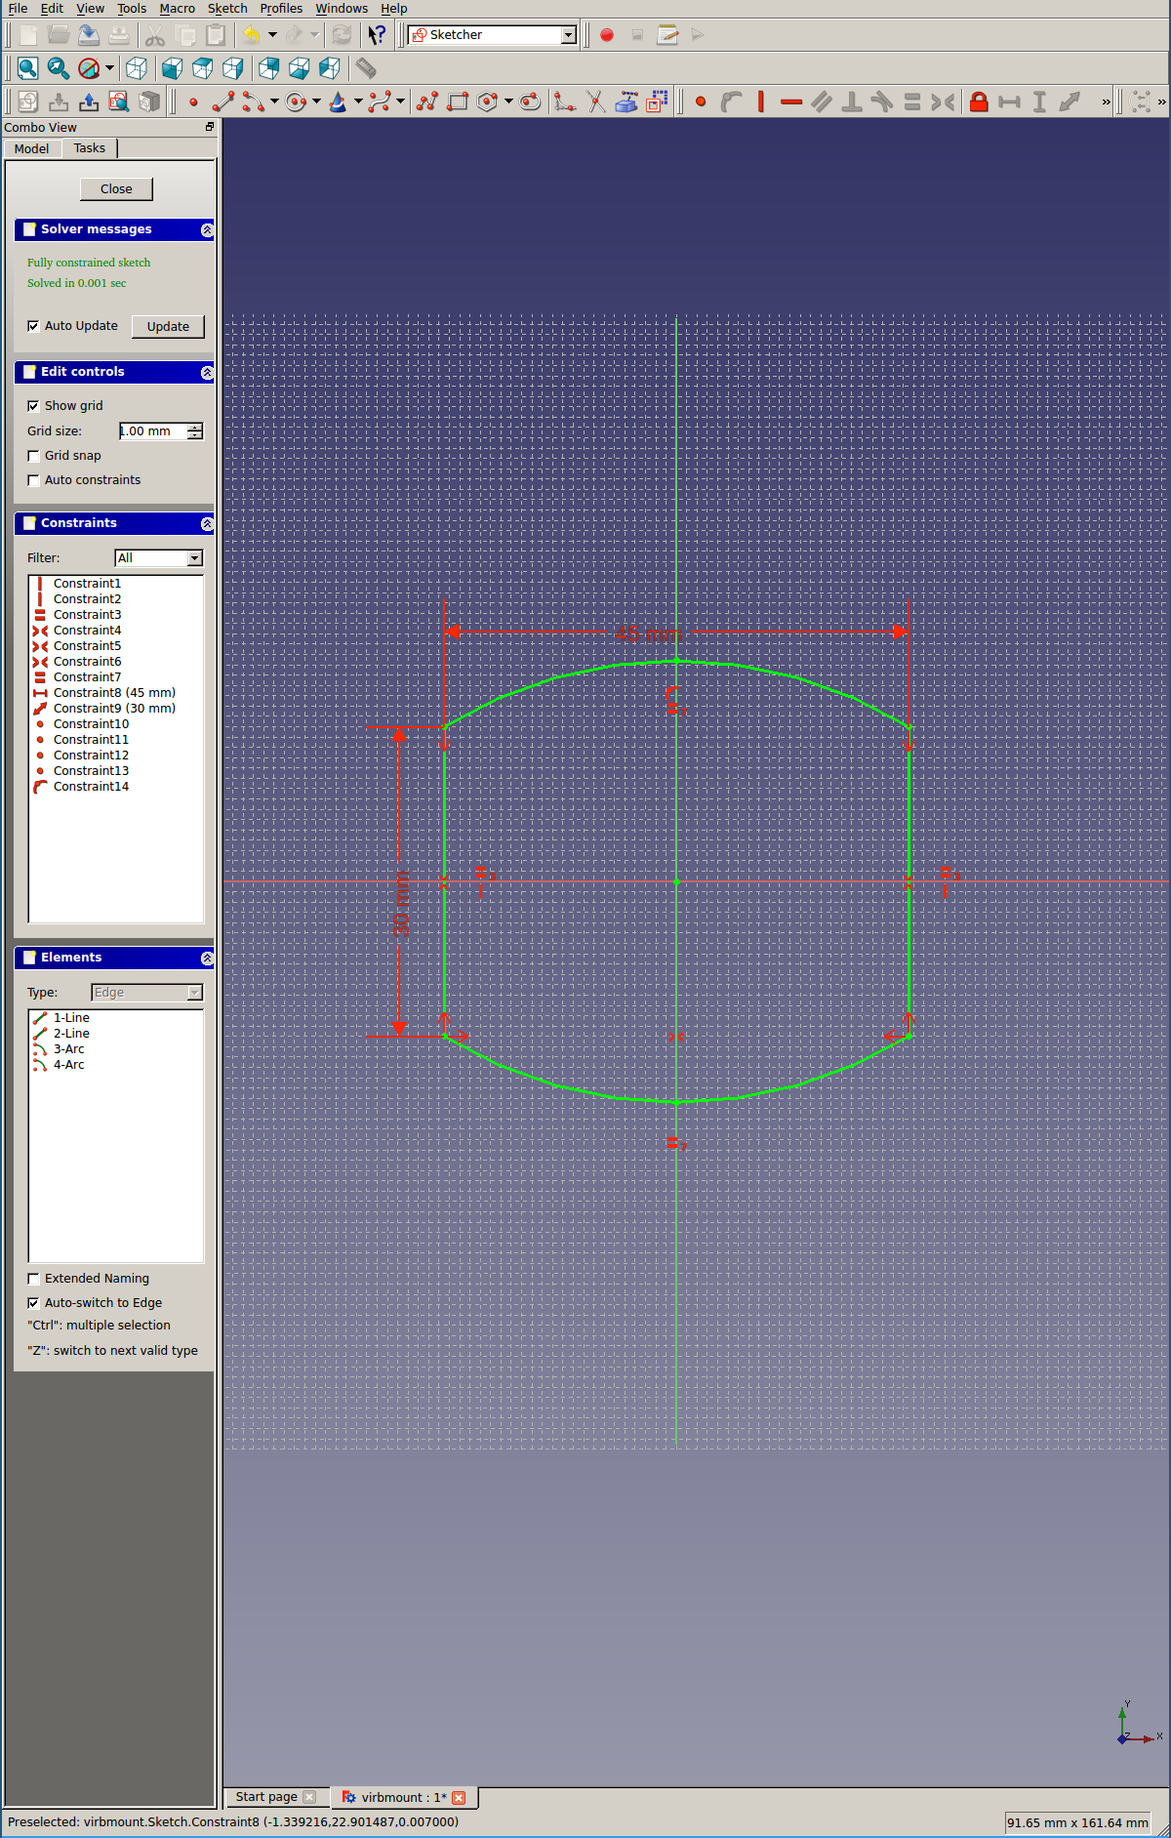Select Constraint8 (45 mm) in list

(114, 693)
